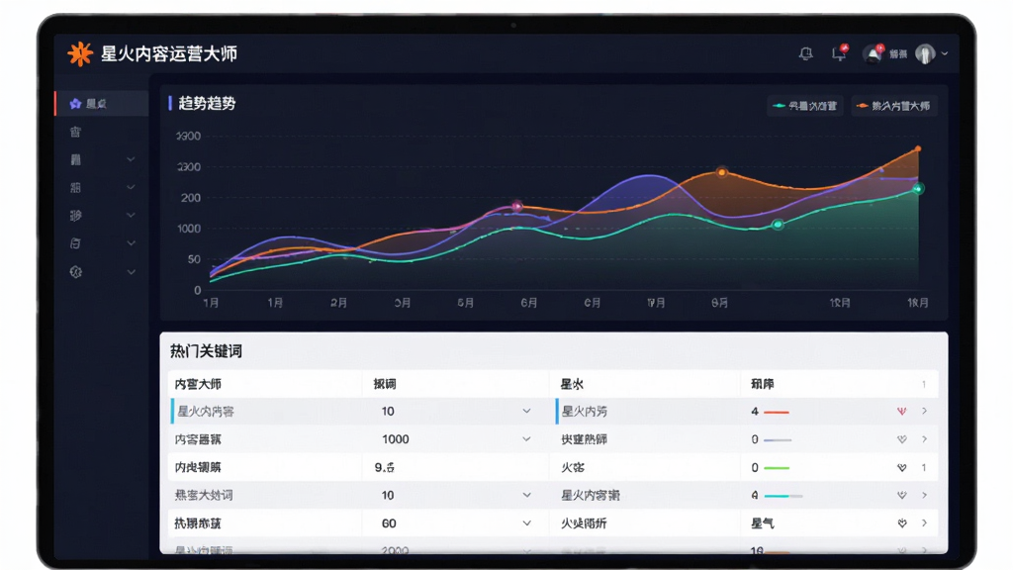
Task: Click the 趋势趋势 chart heading
Action: coord(207,103)
